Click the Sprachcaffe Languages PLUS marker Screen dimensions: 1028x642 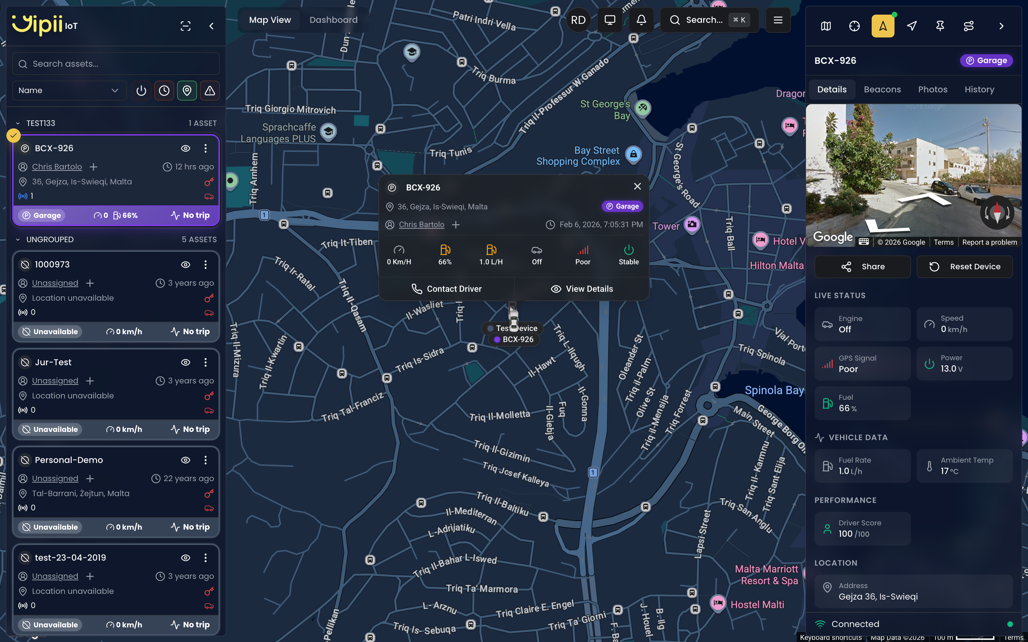(x=328, y=132)
